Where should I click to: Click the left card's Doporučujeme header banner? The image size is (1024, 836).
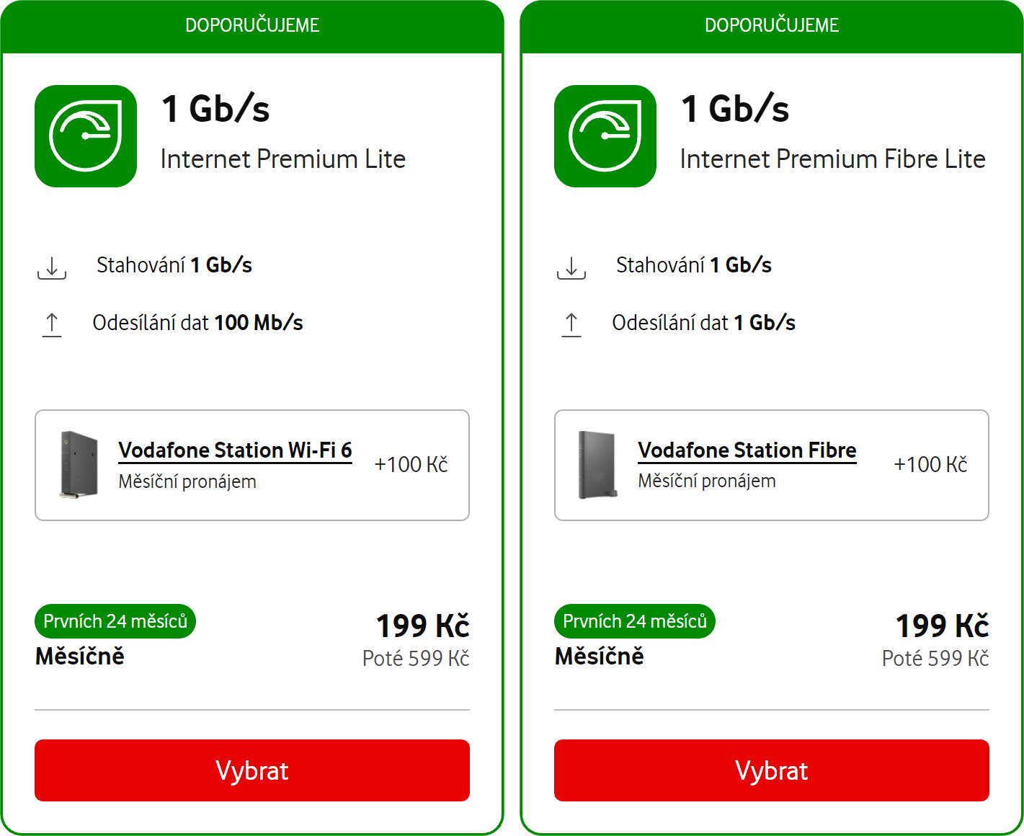click(x=252, y=26)
